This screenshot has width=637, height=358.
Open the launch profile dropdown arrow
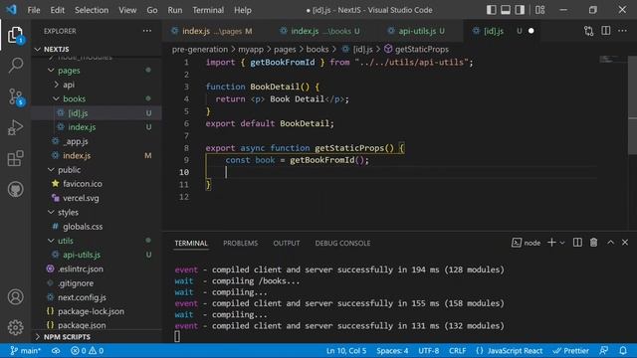tap(562, 243)
